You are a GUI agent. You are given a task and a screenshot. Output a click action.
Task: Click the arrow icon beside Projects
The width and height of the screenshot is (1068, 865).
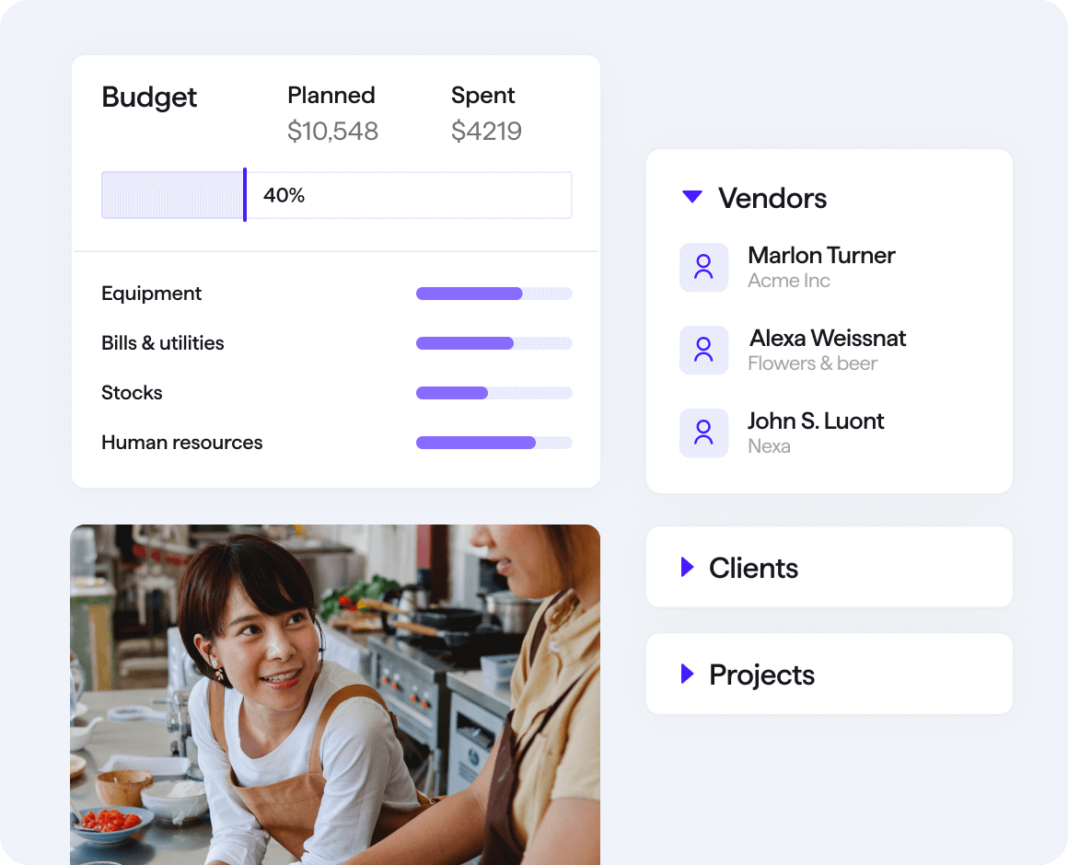click(x=685, y=674)
